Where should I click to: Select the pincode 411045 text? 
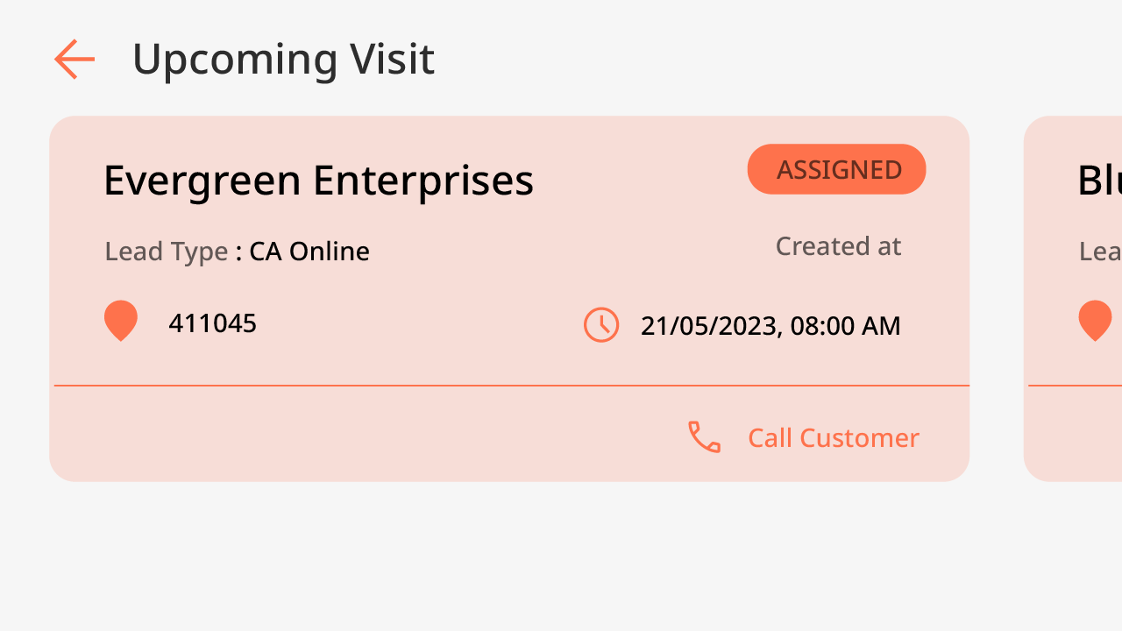click(x=213, y=323)
